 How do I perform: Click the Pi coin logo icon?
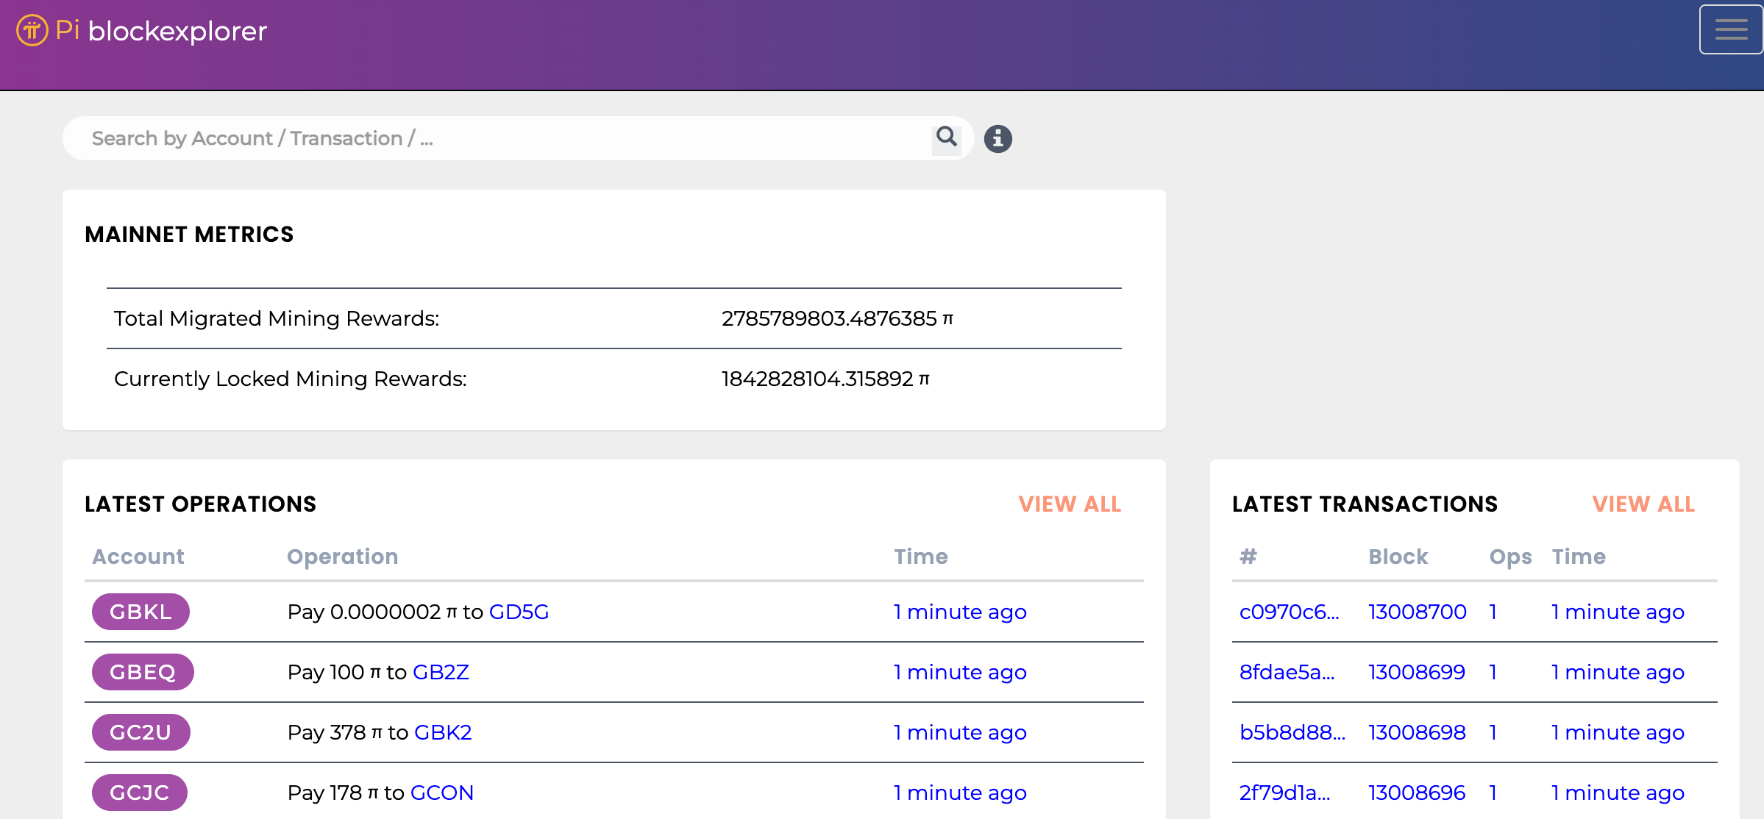[32, 31]
